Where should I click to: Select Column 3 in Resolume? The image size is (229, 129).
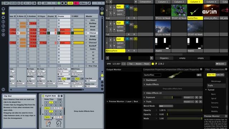(x=195, y=2)
